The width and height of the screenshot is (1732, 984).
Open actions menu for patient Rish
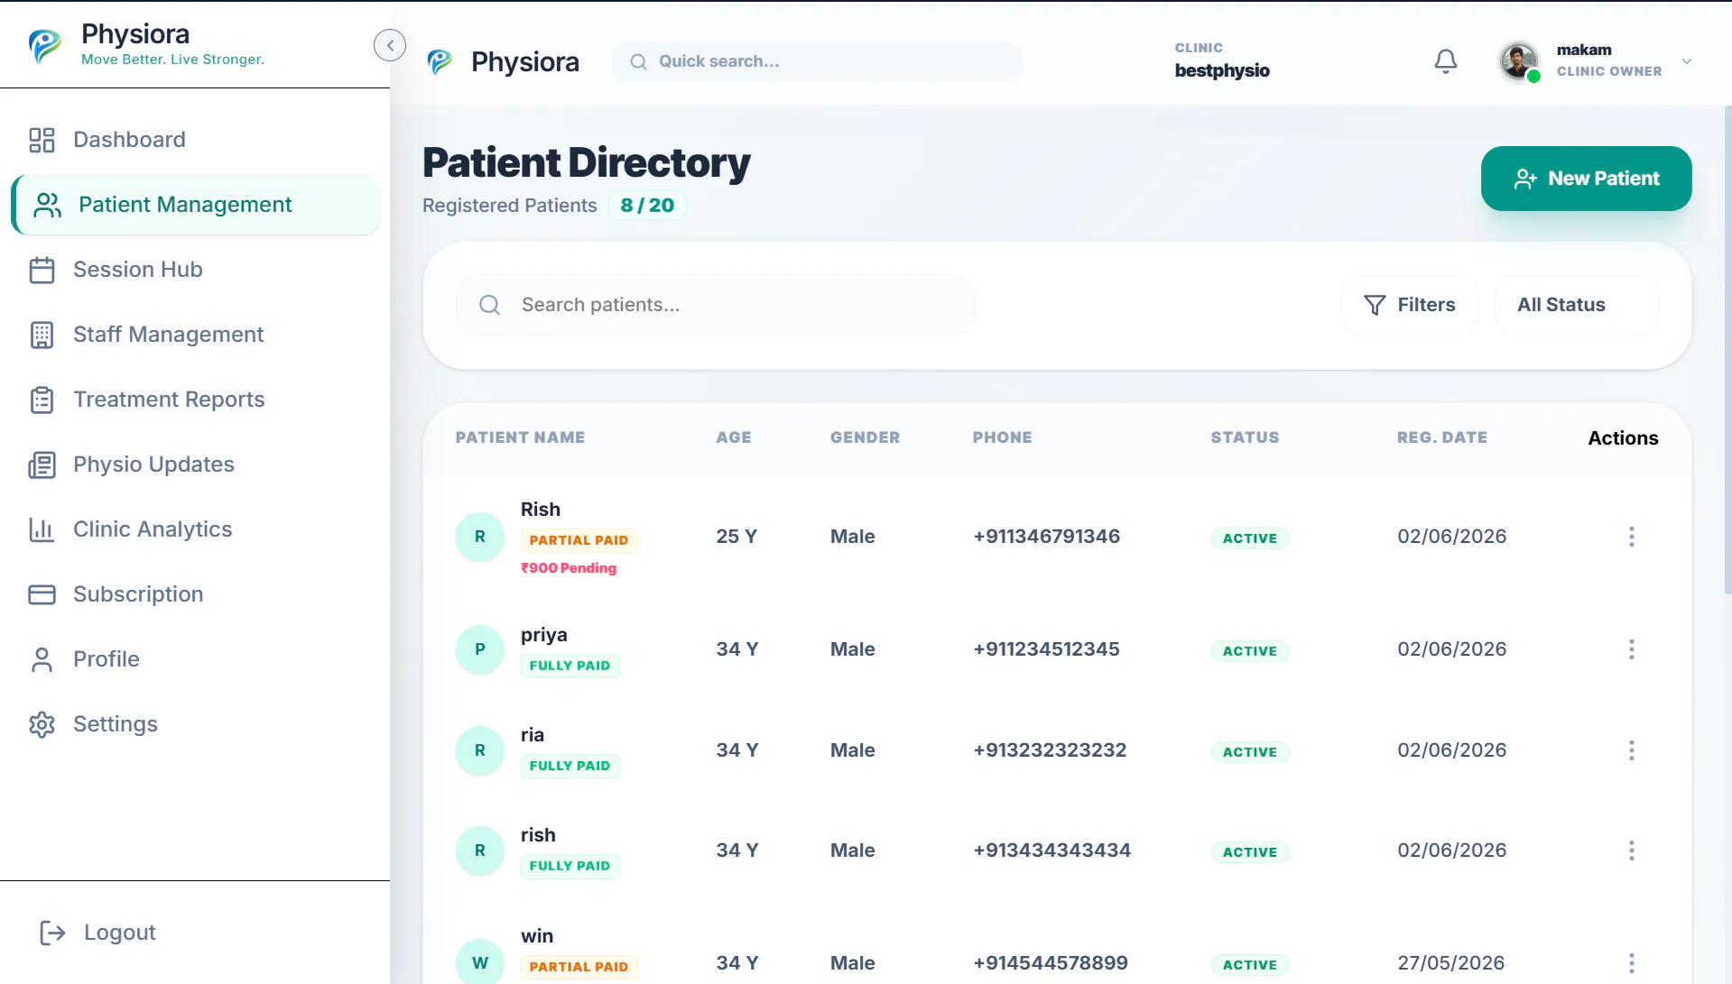pyautogui.click(x=1631, y=537)
